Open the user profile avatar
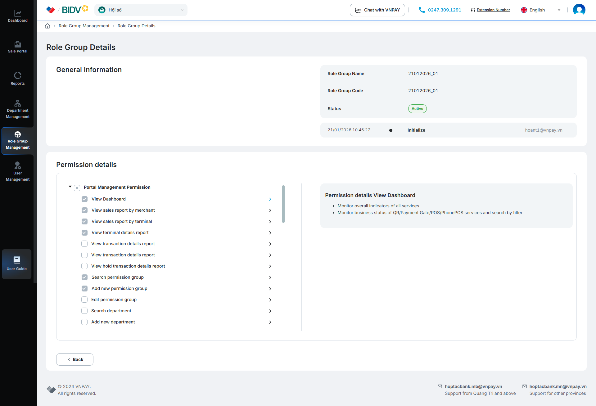Image resolution: width=596 pixels, height=406 pixels. [579, 10]
